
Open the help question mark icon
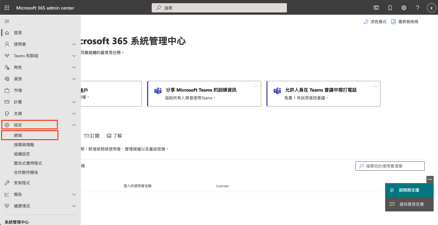[x=417, y=8]
